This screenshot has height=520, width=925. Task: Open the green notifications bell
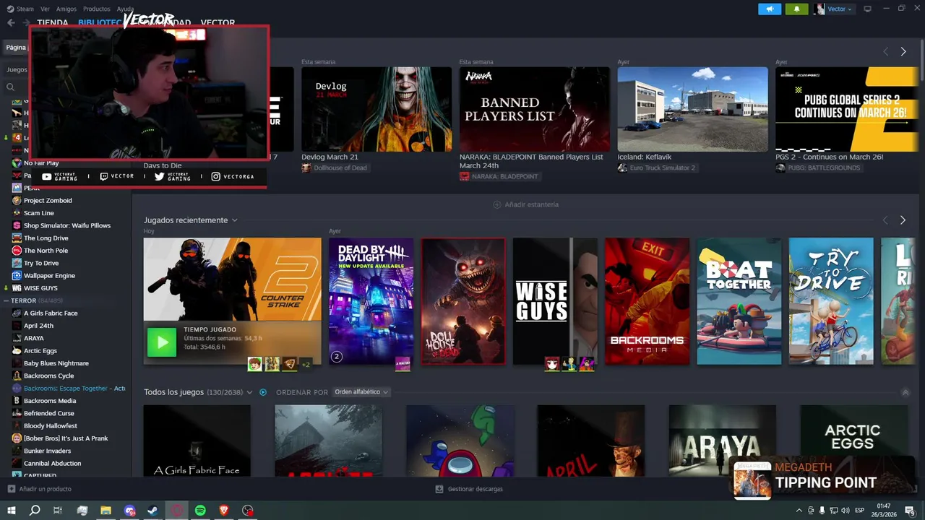[796, 9]
